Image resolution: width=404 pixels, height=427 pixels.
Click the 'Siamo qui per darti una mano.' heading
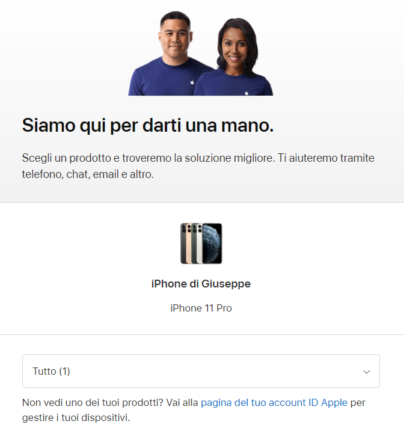pyautogui.click(x=148, y=126)
